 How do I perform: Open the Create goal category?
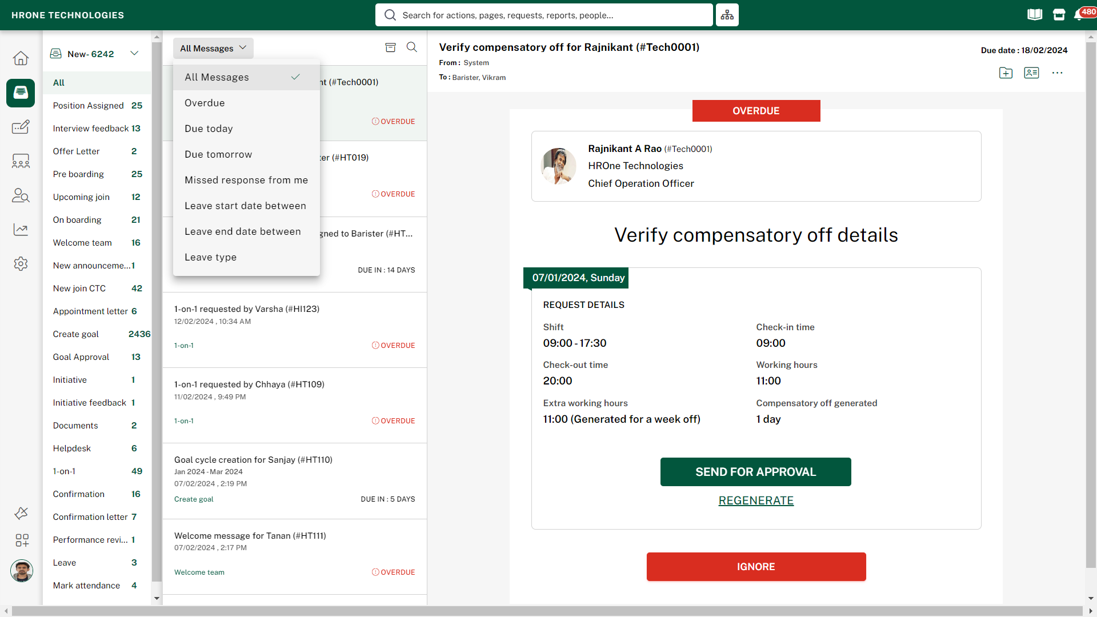tap(76, 334)
